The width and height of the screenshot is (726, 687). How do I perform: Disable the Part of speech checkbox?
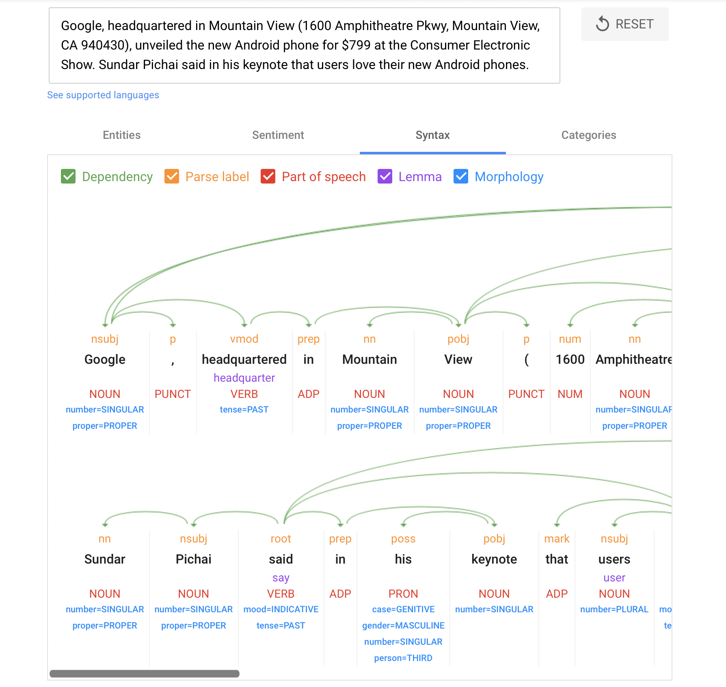[268, 177]
